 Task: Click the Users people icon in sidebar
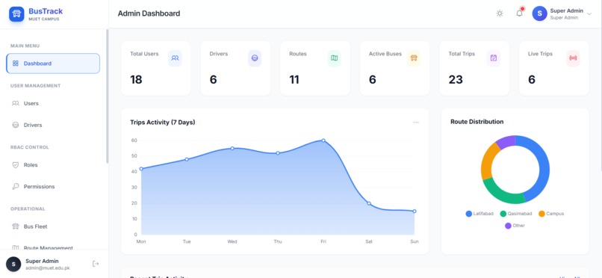pos(16,103)
